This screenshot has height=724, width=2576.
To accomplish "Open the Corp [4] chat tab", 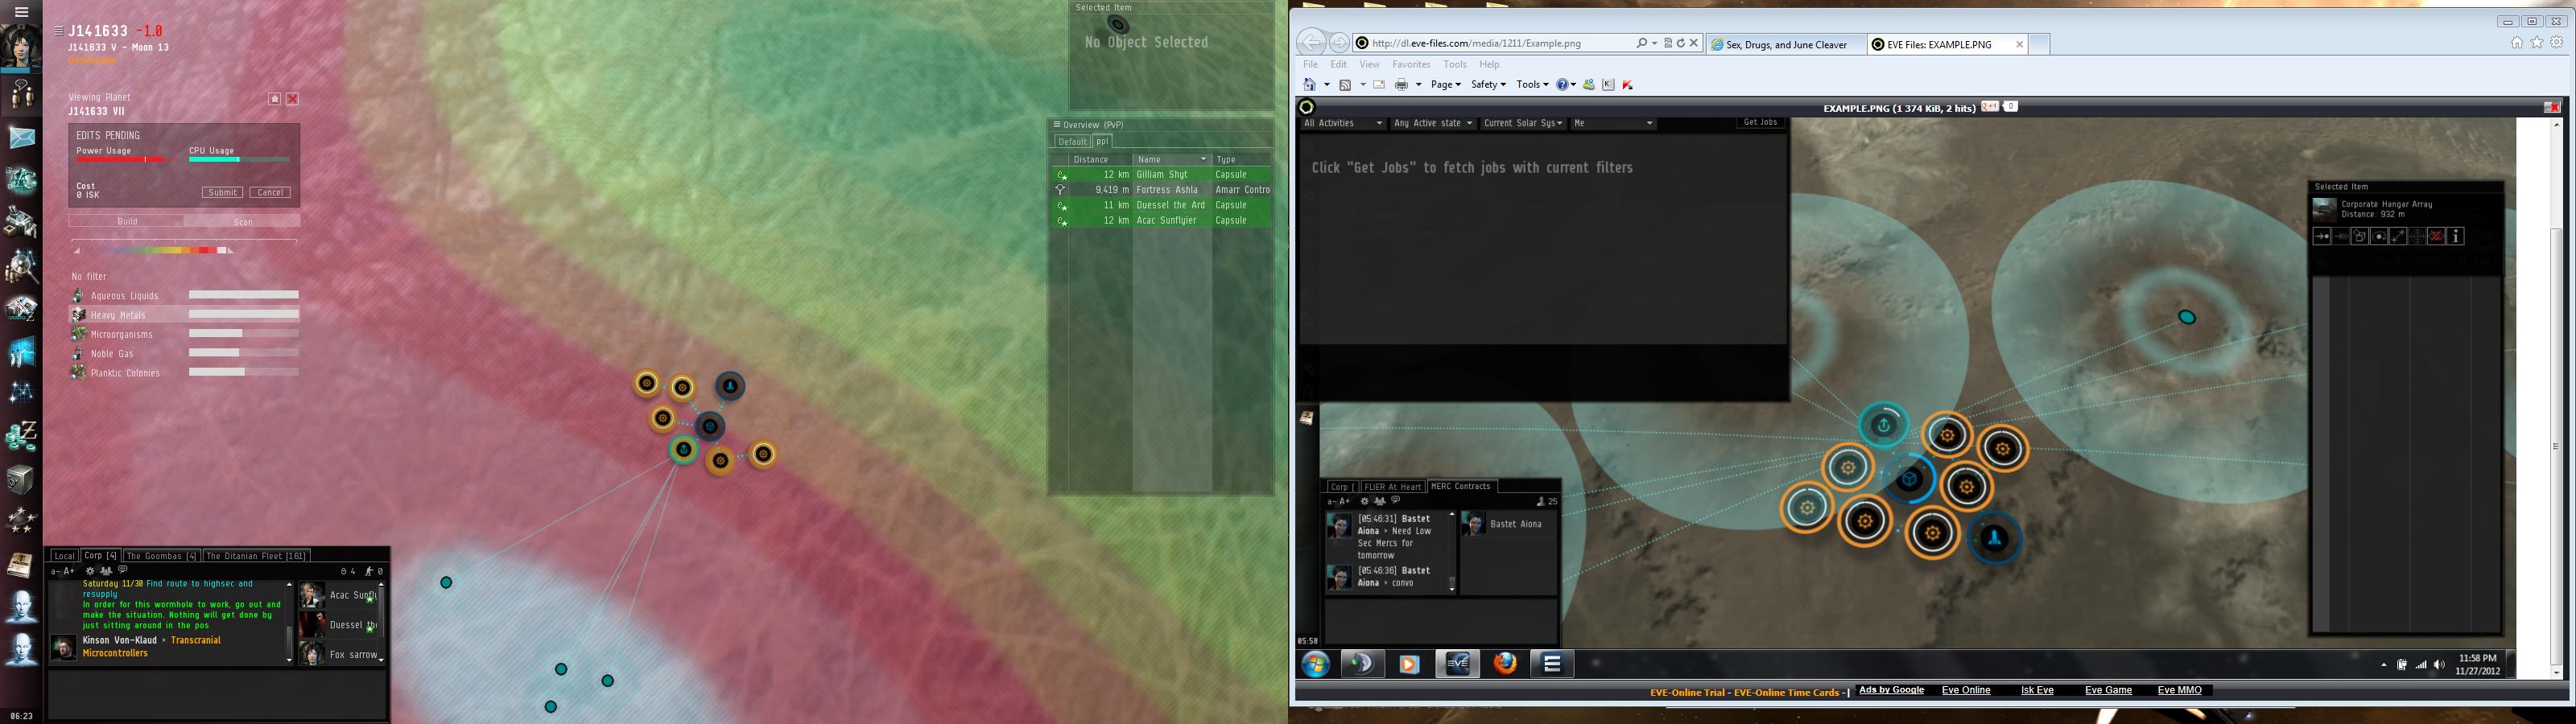I will tap(100, 556).
